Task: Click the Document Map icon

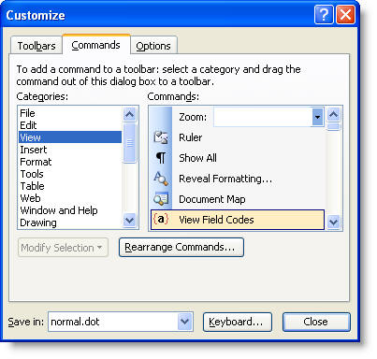Action: point(161,199)
